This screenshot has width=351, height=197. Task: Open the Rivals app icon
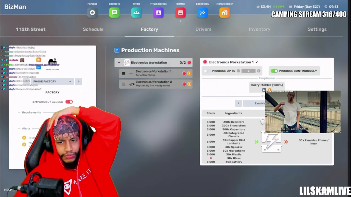click(136, 13)
